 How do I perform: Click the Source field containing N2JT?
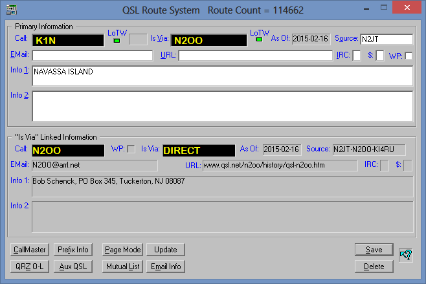386,39
